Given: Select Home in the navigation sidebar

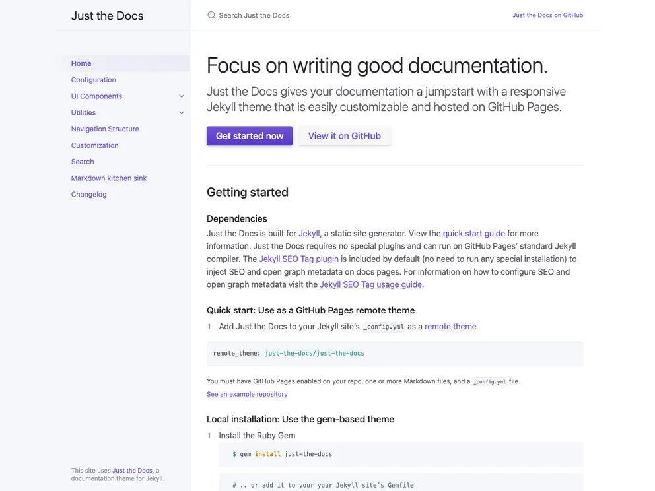Looking at the screenshot, I should [81, 63].
